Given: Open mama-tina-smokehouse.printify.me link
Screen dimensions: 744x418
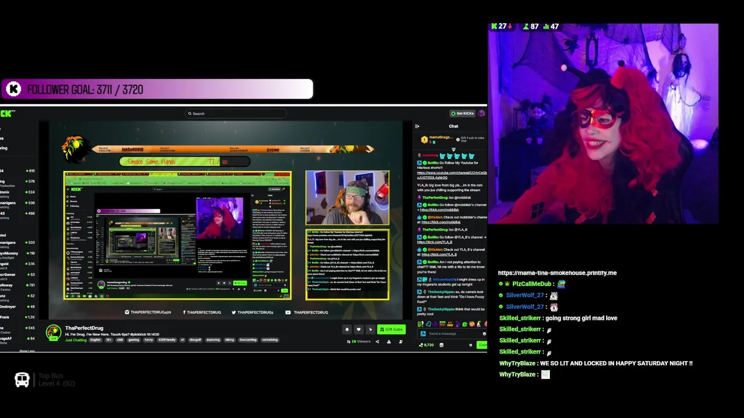Looking at the screenshot, I should 557,273.
